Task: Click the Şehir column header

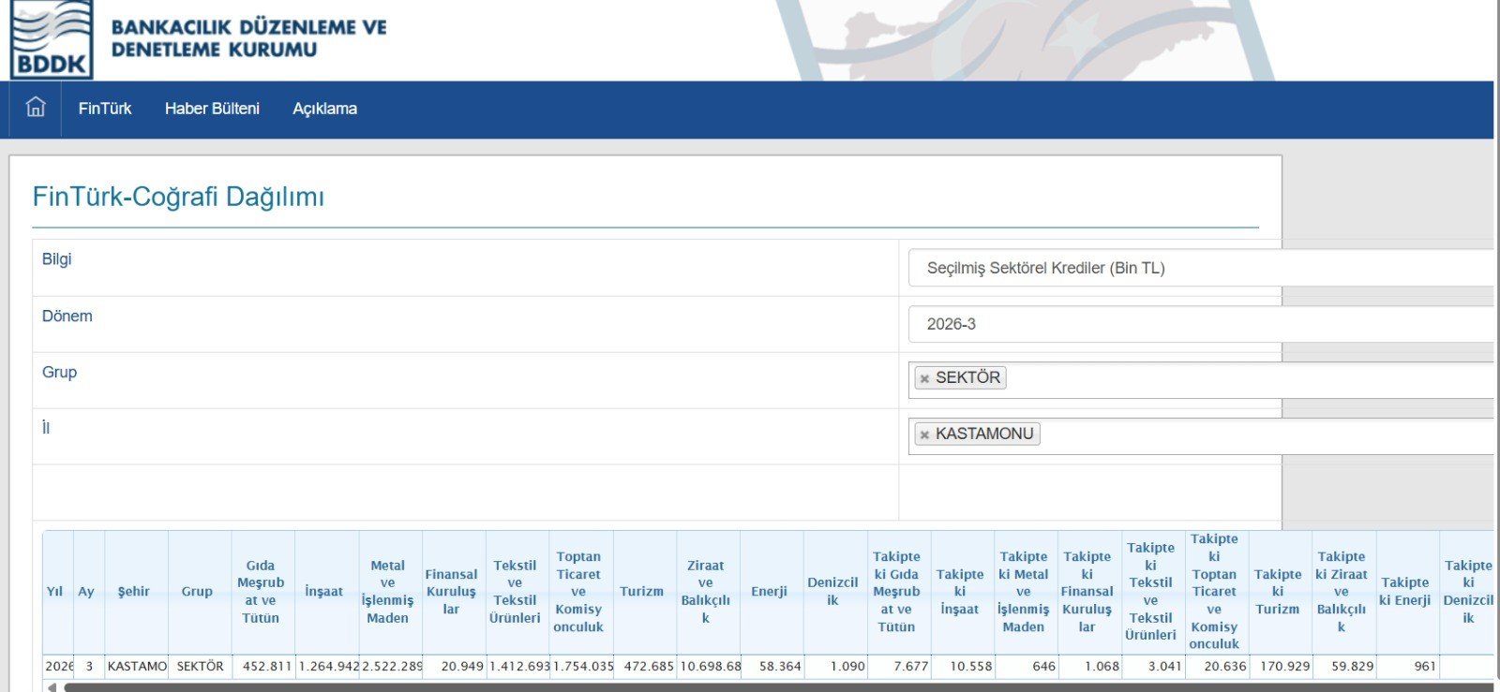Action: click(136, 592)
